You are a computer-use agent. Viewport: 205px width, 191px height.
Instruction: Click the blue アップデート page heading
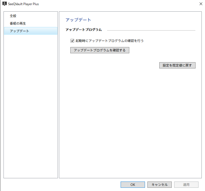coord(78,20)
